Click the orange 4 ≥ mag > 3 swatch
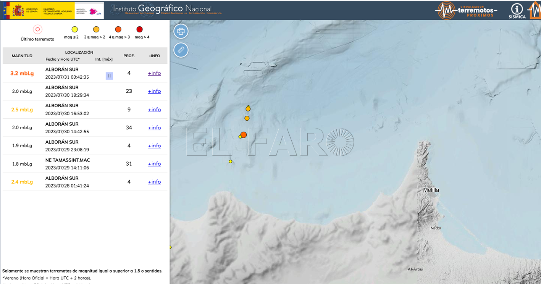The width and height of the screenshot is (541, 284). [x=118, y=29]
